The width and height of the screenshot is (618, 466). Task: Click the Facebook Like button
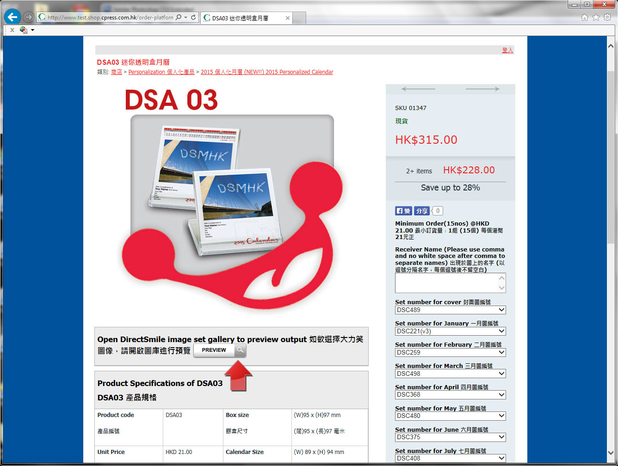tap(403, 211)
